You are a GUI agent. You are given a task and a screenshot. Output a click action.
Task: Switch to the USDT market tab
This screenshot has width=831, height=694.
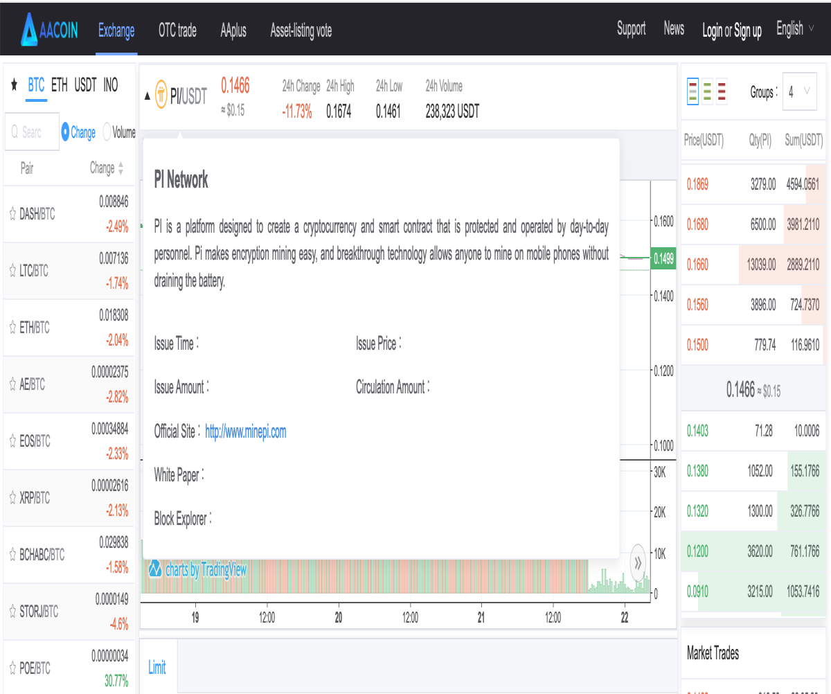pos(86,85)
